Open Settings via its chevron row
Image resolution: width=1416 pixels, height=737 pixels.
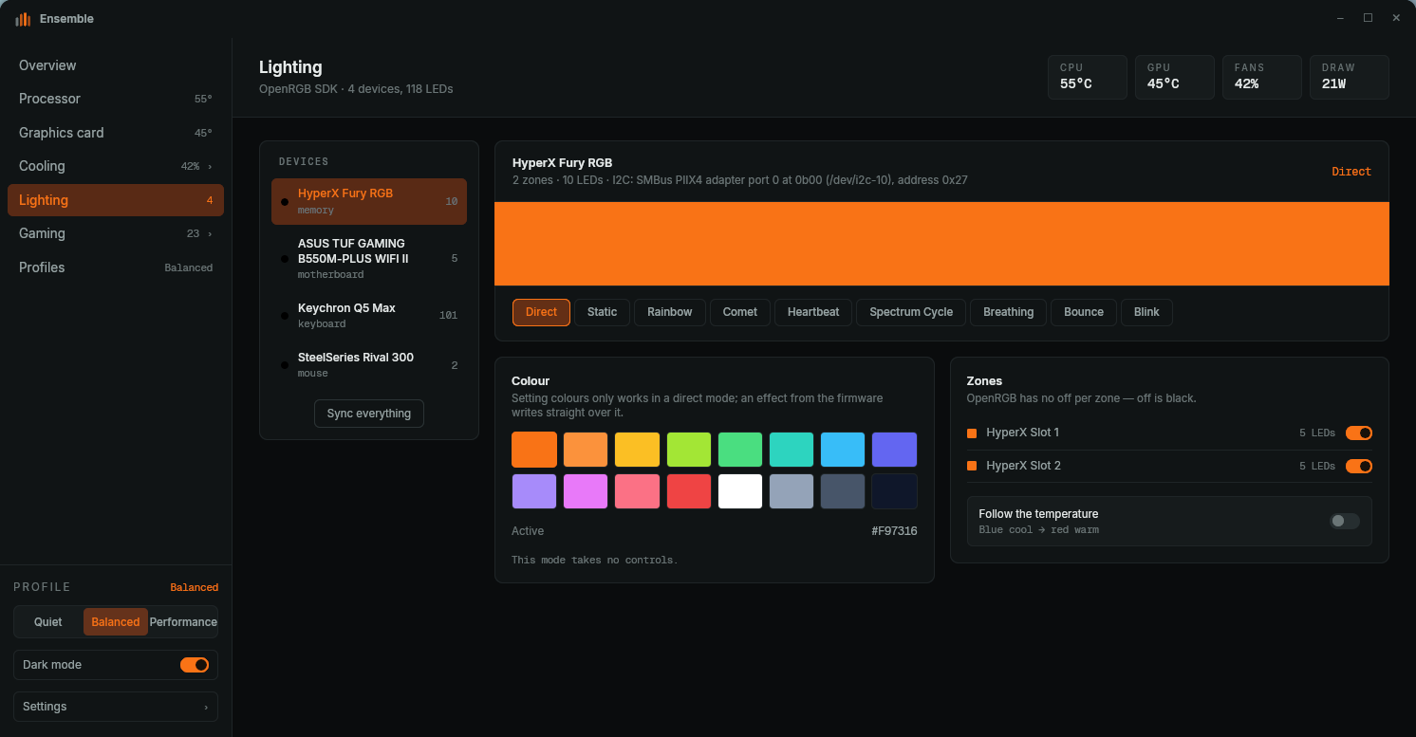pos(116,707)
